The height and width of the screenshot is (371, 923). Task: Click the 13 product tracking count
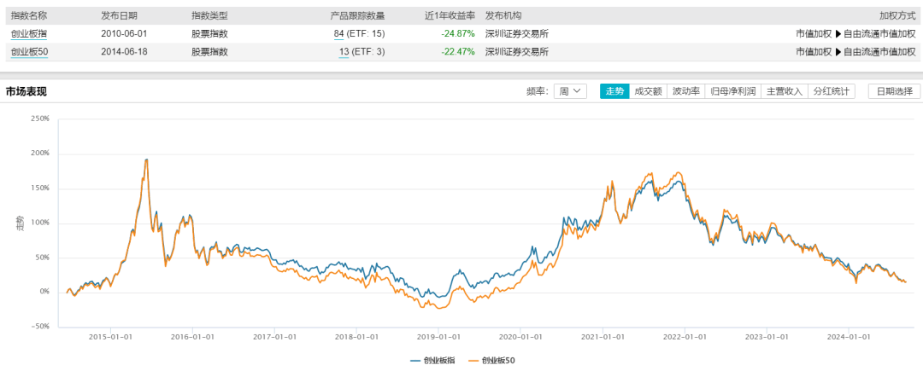(x=344, y=52)
